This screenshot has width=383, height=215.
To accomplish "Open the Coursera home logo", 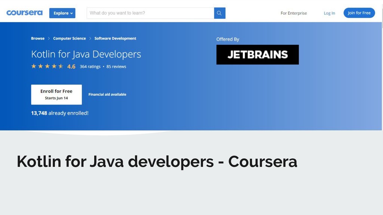I will (24, 13).
